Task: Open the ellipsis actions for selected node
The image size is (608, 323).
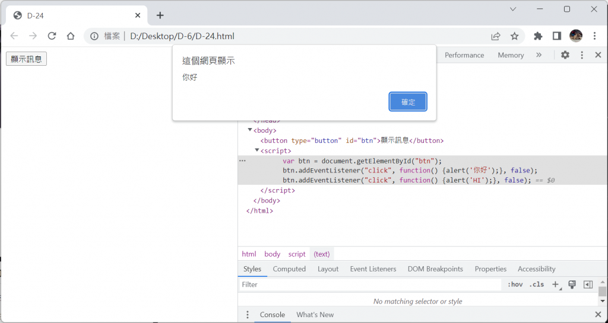Action: 242,161
